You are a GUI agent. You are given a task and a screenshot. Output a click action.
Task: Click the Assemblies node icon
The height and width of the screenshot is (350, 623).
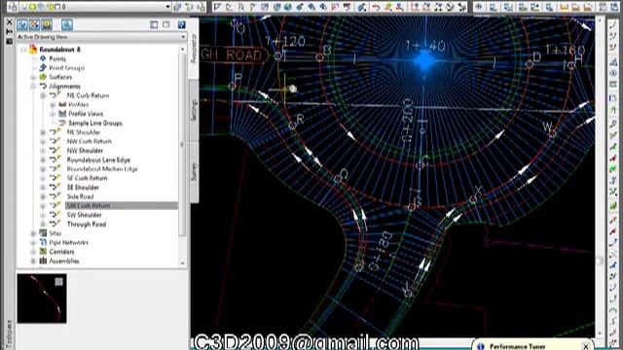coord(43,261)
